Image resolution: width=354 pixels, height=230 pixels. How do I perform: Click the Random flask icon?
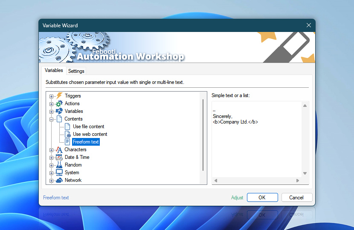[59, 165]
